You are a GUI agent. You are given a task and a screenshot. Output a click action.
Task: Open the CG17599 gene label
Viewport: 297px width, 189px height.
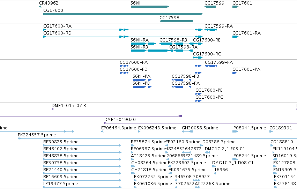point(214,3)
